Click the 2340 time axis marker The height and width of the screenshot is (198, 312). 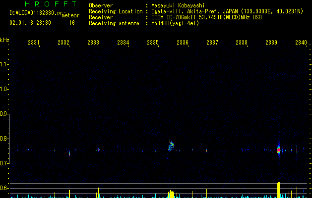301,42
